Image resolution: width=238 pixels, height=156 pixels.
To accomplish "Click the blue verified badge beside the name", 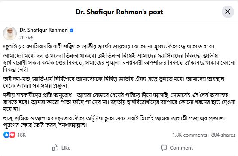I will click(72, 30).
